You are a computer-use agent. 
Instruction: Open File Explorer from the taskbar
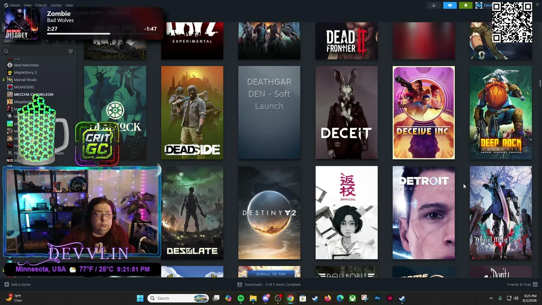[x=253, y=298]
